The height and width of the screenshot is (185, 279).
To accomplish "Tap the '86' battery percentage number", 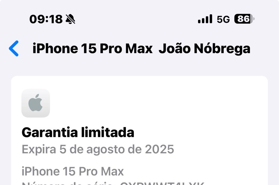I will (243, 19).
